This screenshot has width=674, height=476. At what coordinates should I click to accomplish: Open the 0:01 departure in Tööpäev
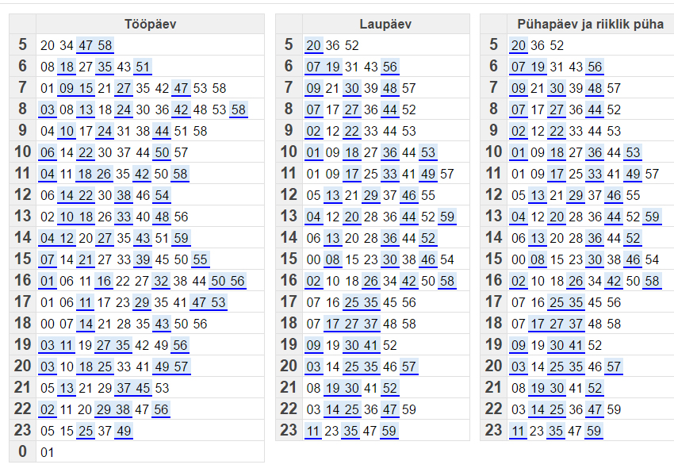(47, 452)
